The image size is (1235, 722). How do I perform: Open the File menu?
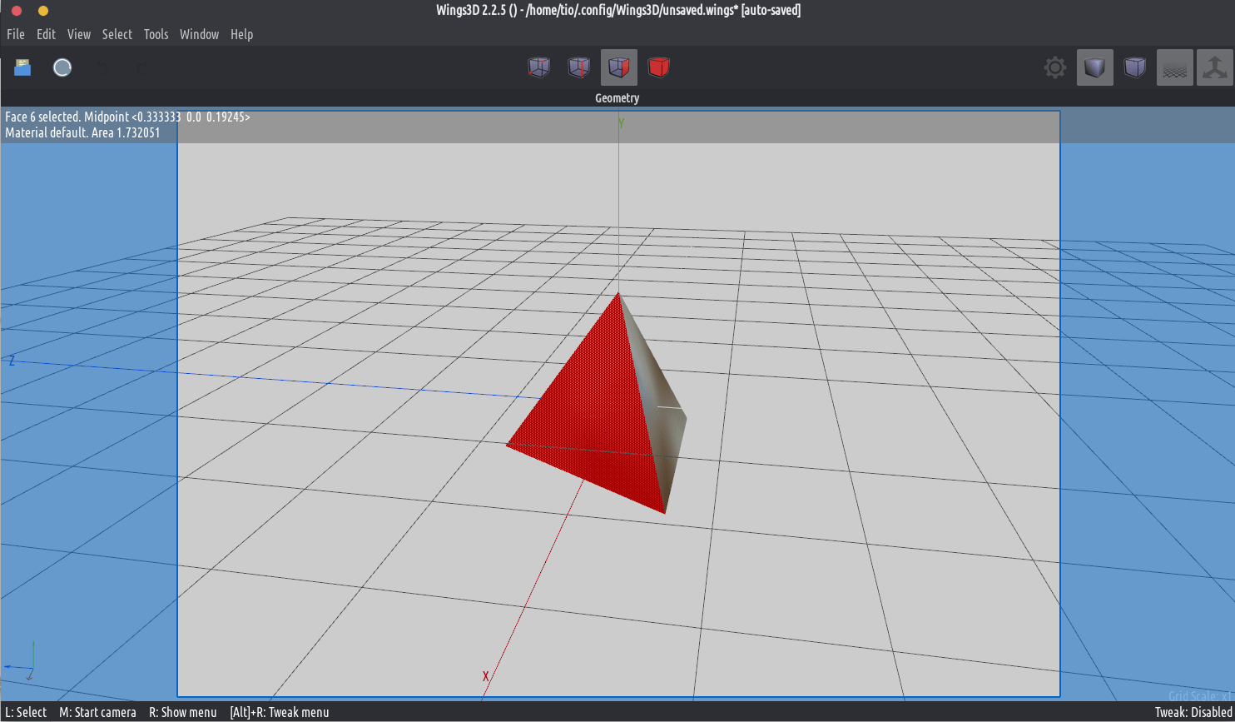click(16, 34)
